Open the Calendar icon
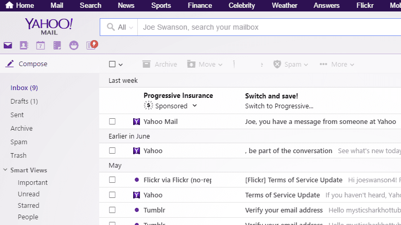The image size is (401, 225). point(40,45)
